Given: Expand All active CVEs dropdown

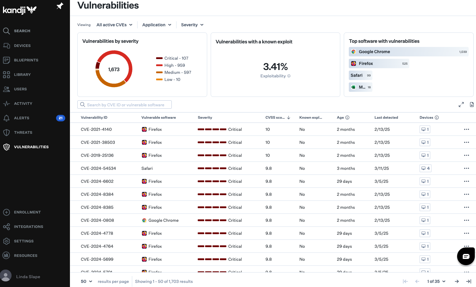Looking at the screenshot, I should [x=114, y=25].
